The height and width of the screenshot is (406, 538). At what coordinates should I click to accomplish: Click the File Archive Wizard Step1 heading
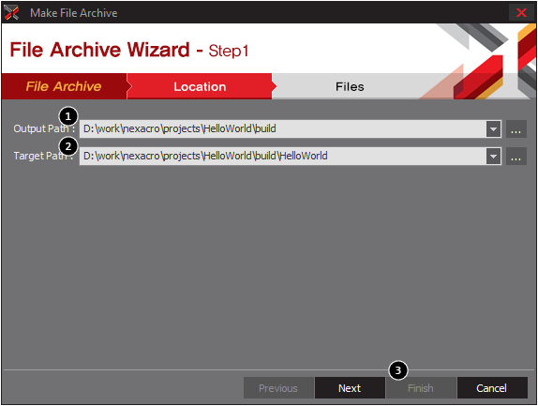[x=129, y=50]
